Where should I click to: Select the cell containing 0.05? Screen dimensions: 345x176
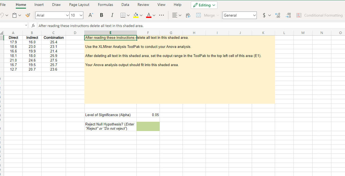click(x=148, y=115)
